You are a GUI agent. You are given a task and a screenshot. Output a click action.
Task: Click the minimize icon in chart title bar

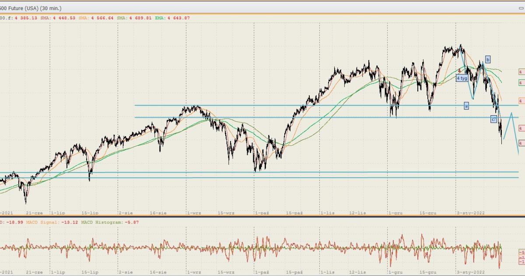point(521,8)
